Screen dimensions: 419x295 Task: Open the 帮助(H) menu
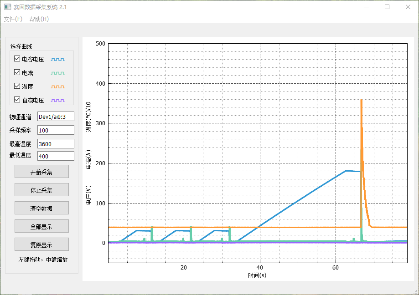[39, 19]
